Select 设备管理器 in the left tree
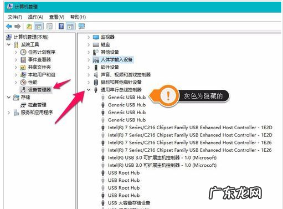This screenshot has height=209, width=283. tap(39, 90)
